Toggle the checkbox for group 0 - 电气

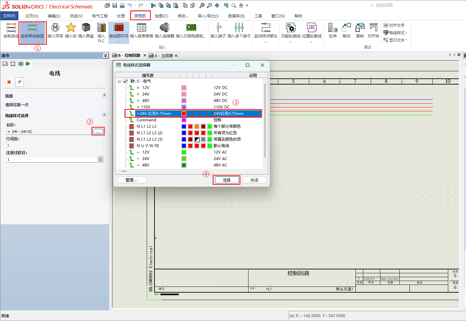[x=126, y=81]
